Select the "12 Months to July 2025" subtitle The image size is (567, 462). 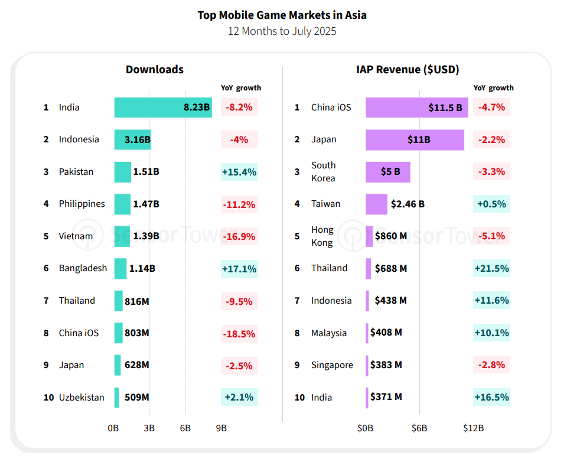coord(282,31)
